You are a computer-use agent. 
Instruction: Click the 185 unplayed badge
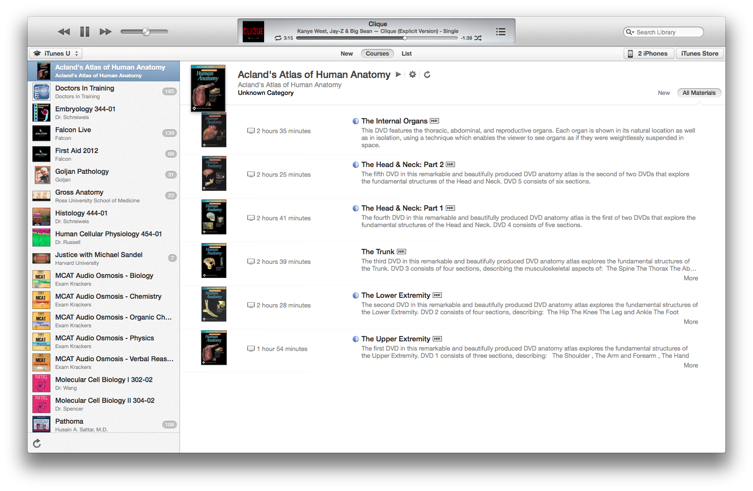tap(169, 92)
